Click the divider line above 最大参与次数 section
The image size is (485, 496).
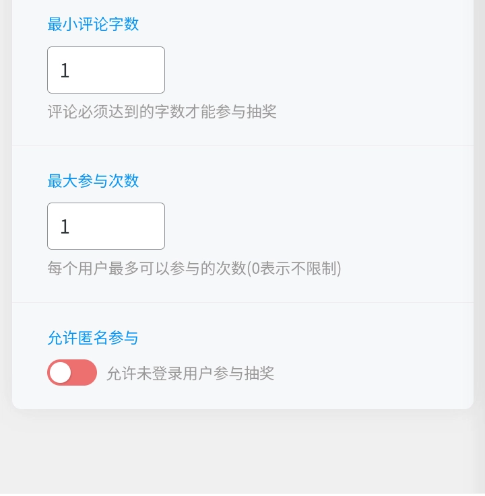click(243, 145)
